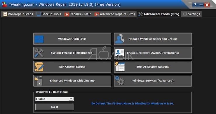Expand the F8 Boot Menu Enable dropdown arrow
Screen dimensions: 216x114
pos(71,99)
